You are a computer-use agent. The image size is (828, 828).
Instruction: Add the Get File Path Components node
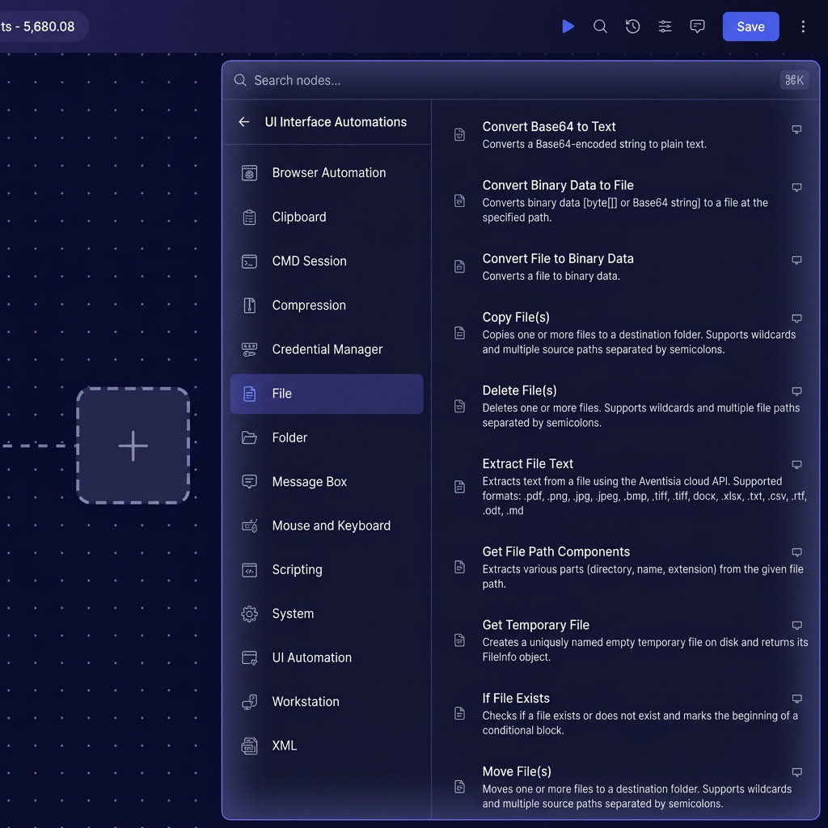point(627,567)
